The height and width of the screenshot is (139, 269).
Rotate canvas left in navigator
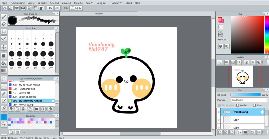246,62
